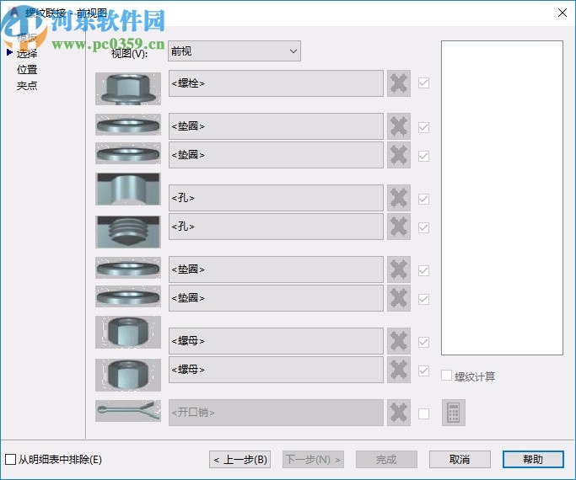Toggle checkbox for second <孔> row

[423, 227]
